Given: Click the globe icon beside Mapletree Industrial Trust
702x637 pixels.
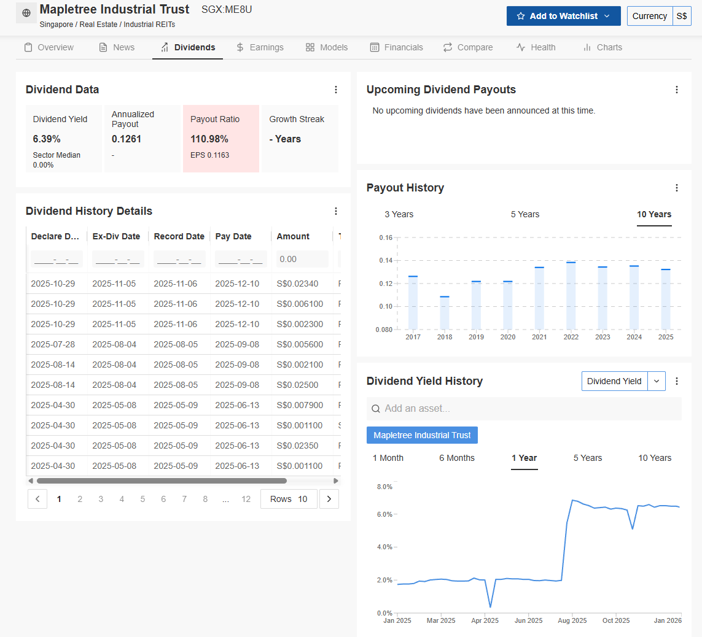Looking at the screenshot, I should (x=26, y=13).
